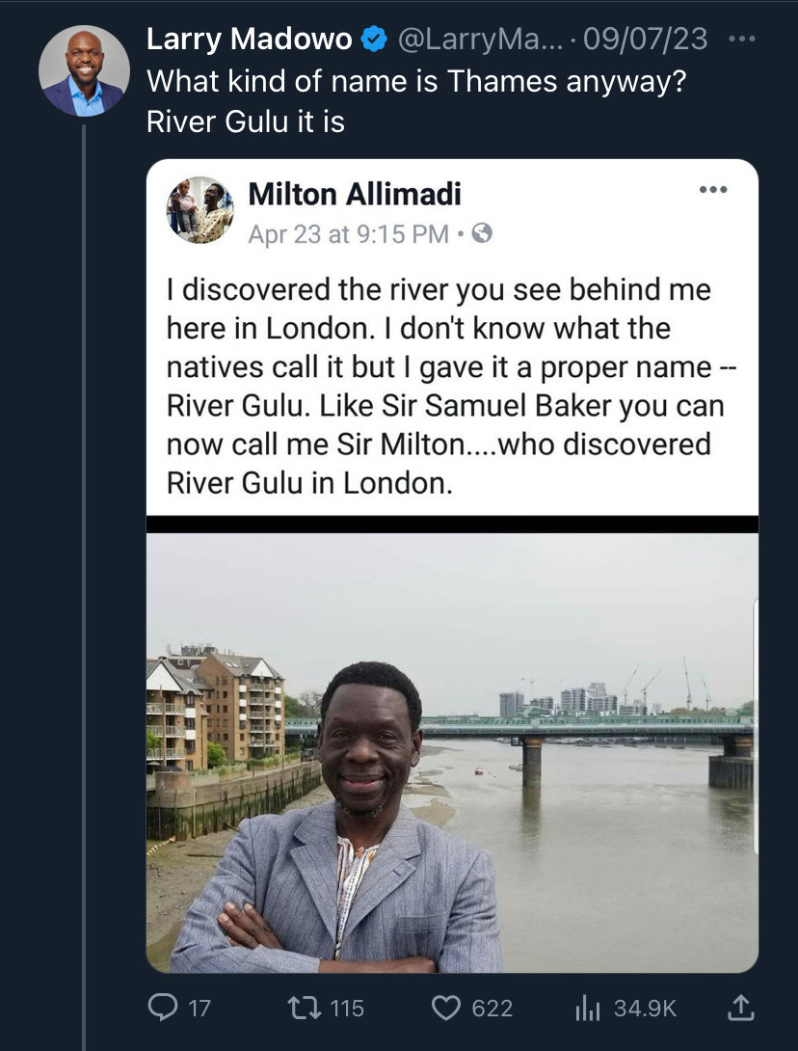Click the reply speech bubble icon
The image size is (798, 1051).
[x=161, y=1008]
